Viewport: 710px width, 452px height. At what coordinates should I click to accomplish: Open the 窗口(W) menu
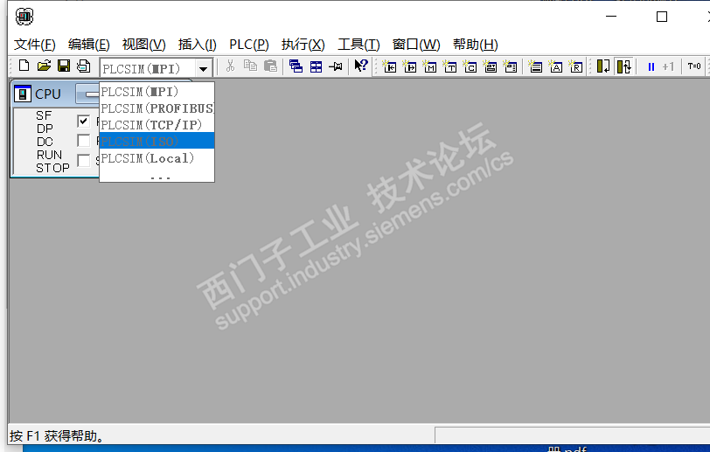click(x=416, y=45)
